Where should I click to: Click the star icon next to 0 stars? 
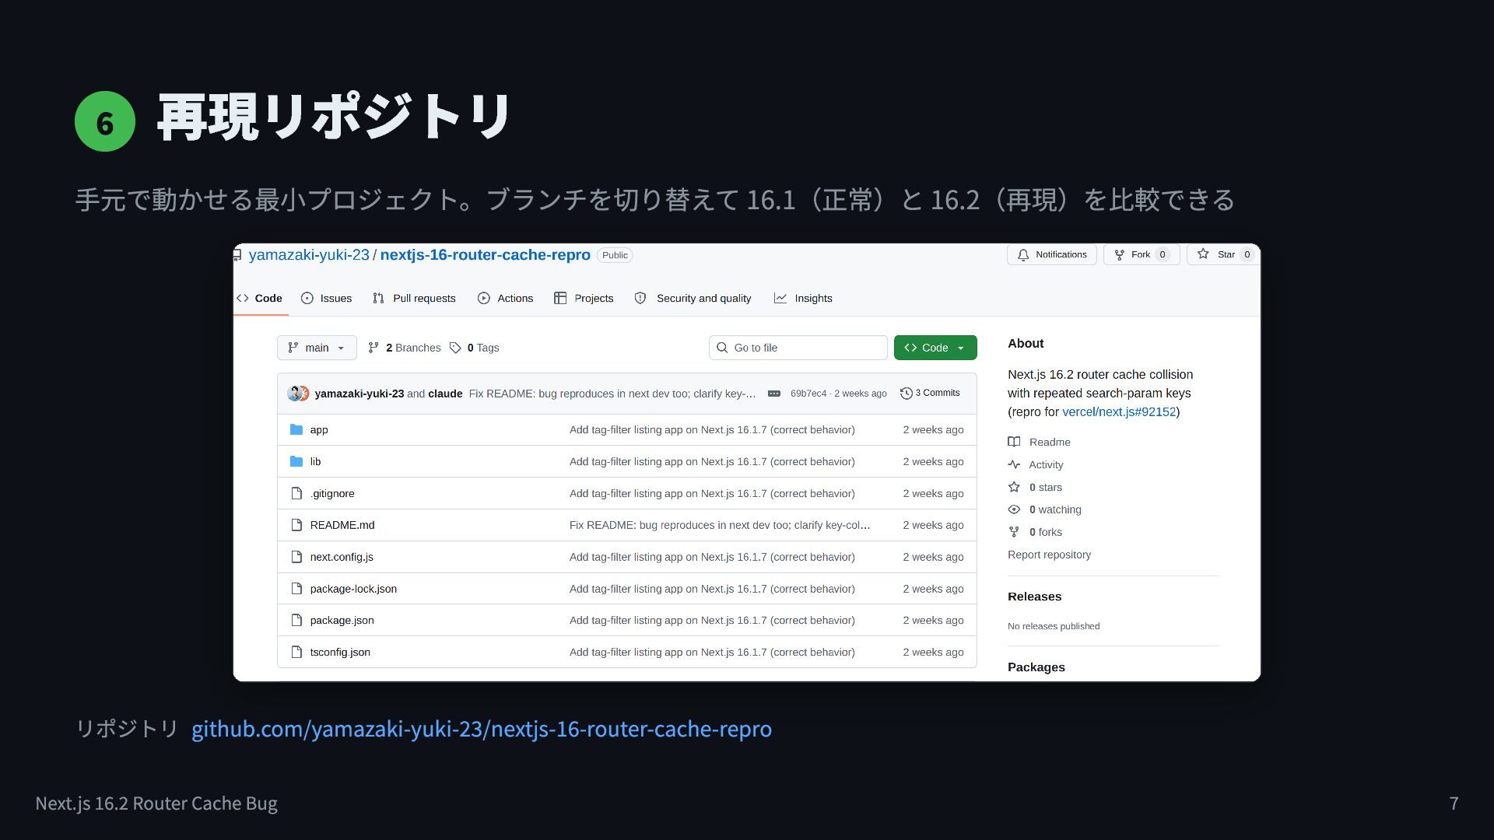pyautogui.click(x=1014, y=487)
